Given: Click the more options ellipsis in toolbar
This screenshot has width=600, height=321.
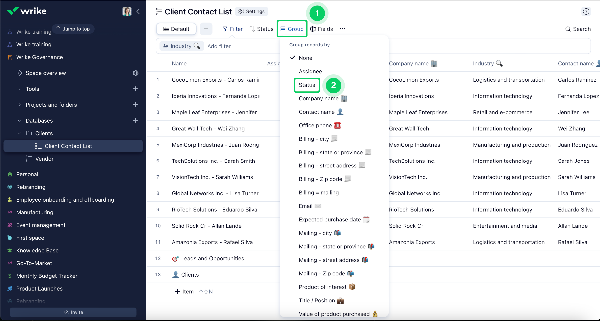Looking at the screenshot, I should coord(342,29).
